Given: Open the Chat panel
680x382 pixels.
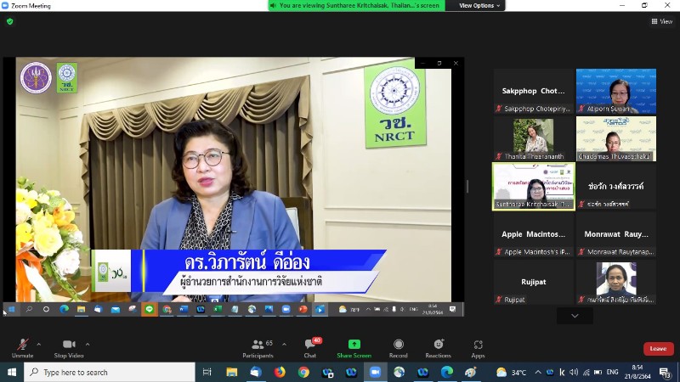Looking at the screenshot, I should coord(310,345).
